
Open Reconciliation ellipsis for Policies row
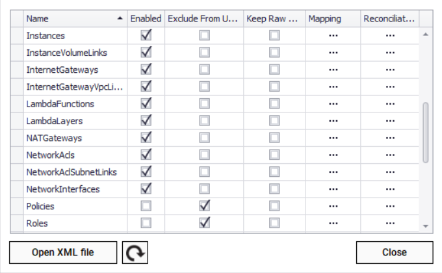pyautogui.click(x=389, y=207)
